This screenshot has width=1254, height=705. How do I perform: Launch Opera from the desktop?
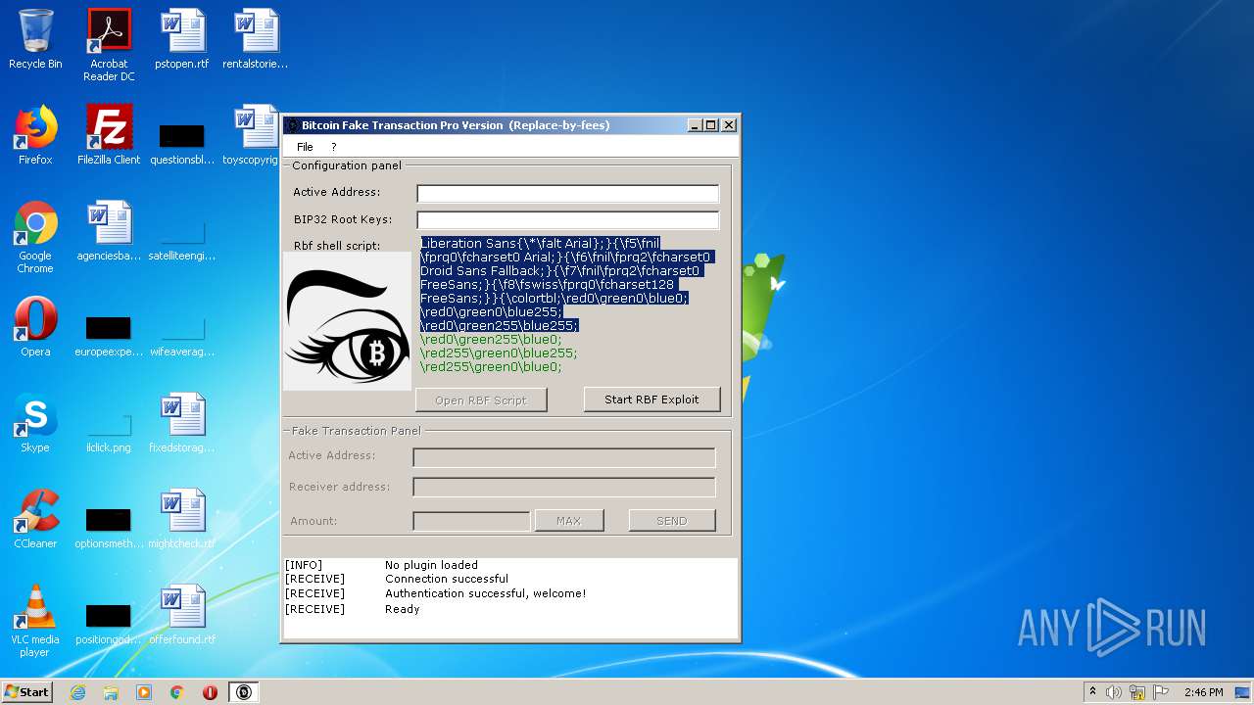coord(35,327)
